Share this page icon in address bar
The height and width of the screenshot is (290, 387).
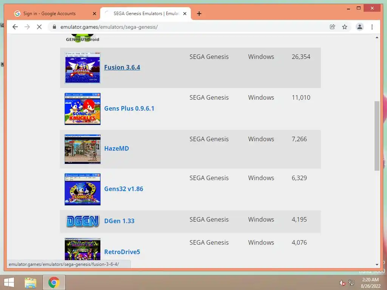(x=333, y=27)
